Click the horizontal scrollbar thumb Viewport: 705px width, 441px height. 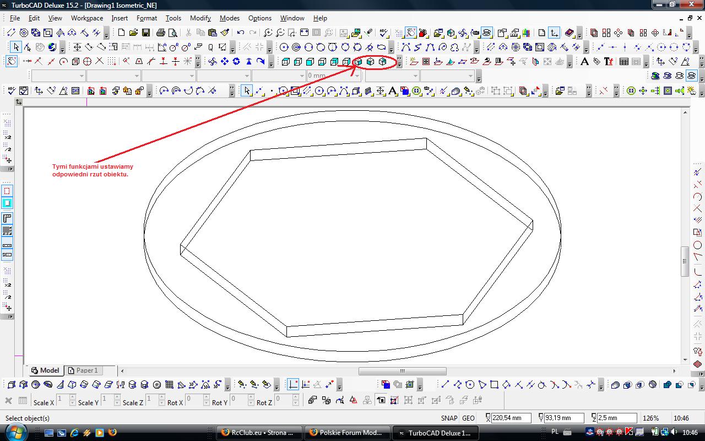tap(402, 371)
